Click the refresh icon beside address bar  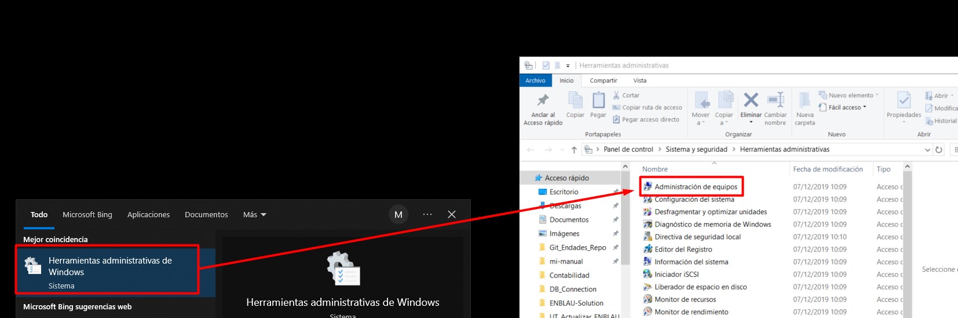(939, 149)
